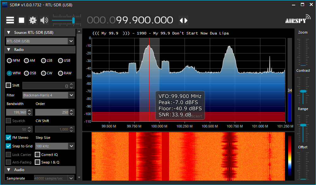Screen dimensions: 316x185
Task: Adjust the Range slider
Action: point(303,125)
